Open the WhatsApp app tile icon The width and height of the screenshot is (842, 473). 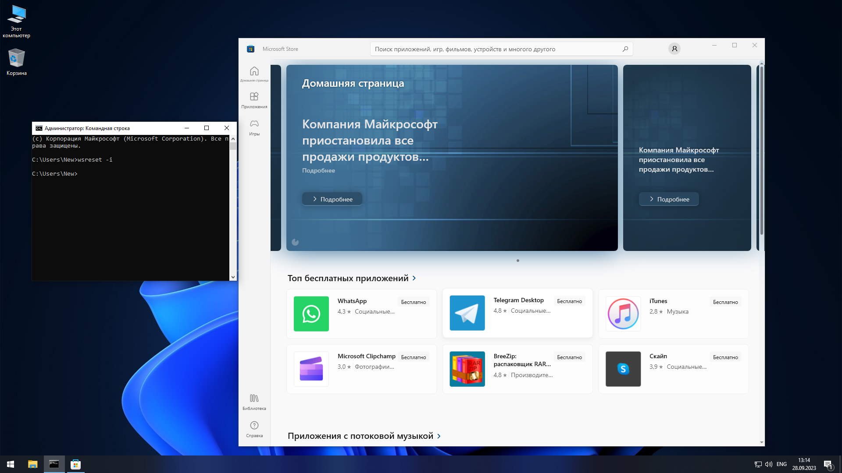click(x=311, y=314)
